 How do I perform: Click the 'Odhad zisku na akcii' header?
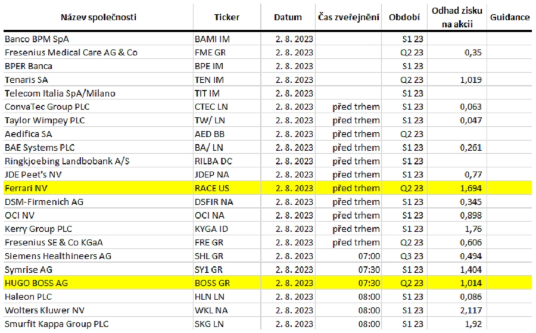457,17
